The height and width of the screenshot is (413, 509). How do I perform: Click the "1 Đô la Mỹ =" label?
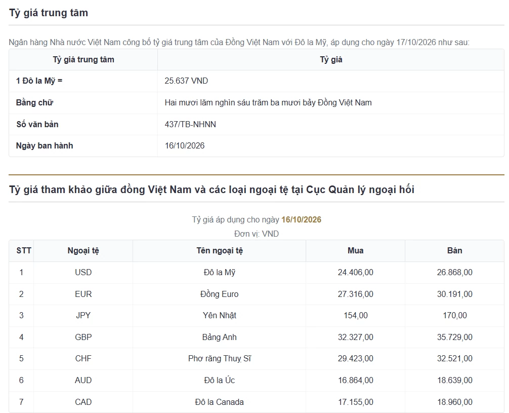click(39, 81)
